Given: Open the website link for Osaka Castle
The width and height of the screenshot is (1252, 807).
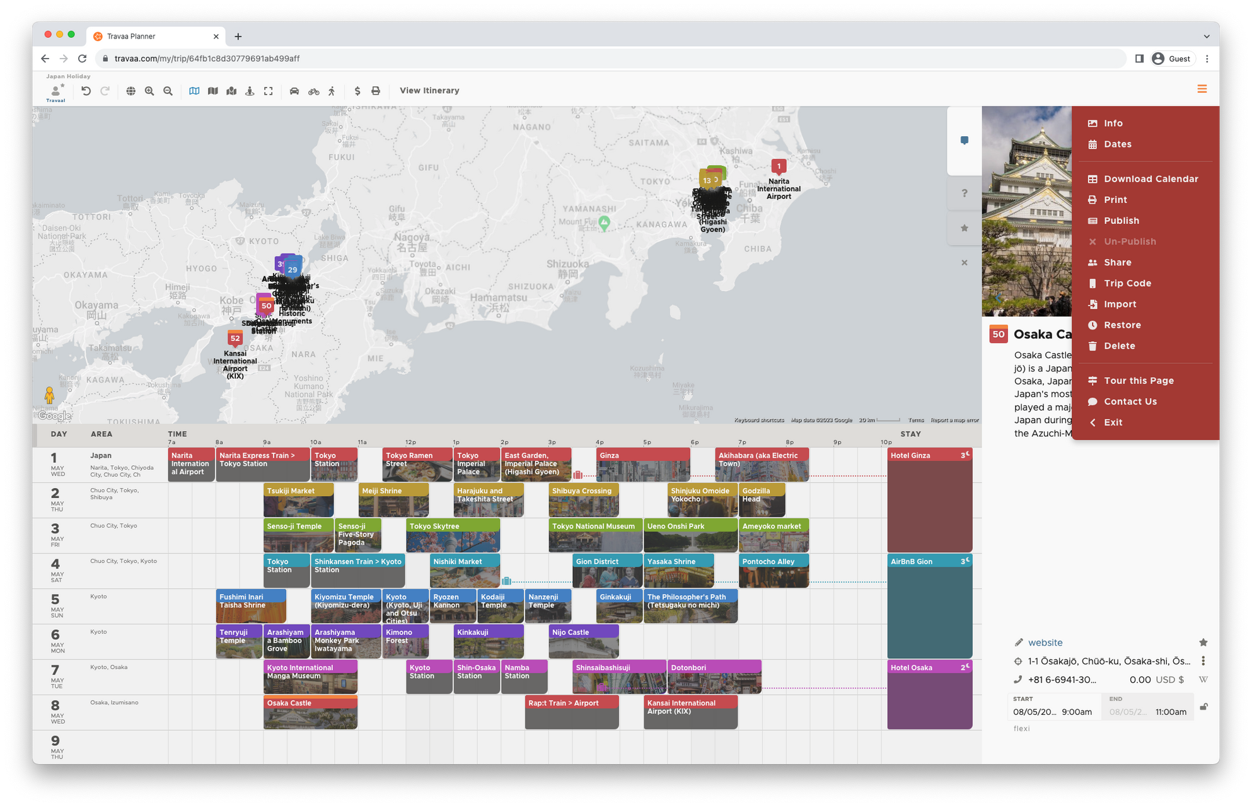Looking at the screenshot, I should pos(1045,642).
